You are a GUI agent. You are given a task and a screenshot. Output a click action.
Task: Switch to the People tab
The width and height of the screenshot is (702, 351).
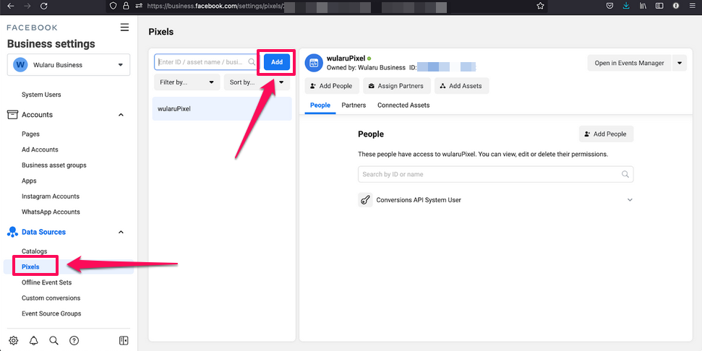(320, 105)
